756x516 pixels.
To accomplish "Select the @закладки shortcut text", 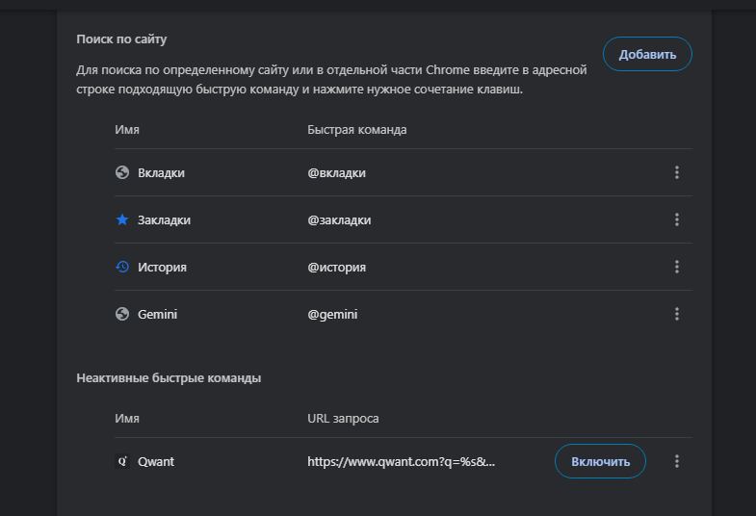I will [340, 219].
